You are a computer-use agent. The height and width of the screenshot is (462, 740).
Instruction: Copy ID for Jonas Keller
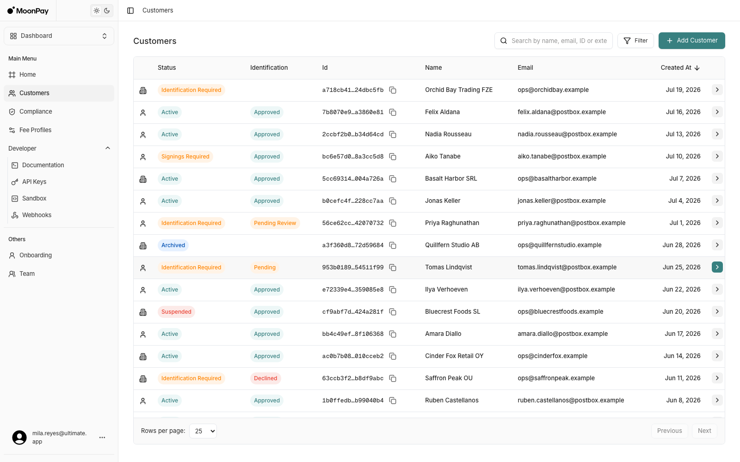(x=393, y=201)
